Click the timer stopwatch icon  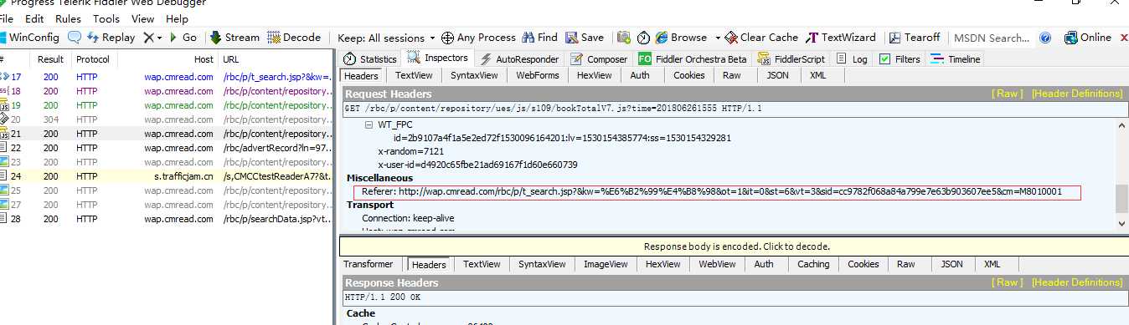pos(643,38)
